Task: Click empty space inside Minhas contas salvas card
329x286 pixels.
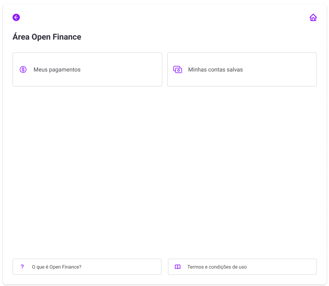Action: 281,69
